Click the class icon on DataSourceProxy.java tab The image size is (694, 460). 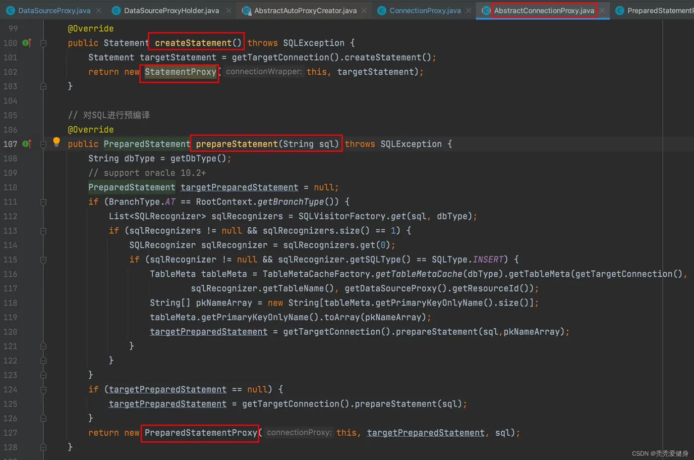click(x=10, y=10)
